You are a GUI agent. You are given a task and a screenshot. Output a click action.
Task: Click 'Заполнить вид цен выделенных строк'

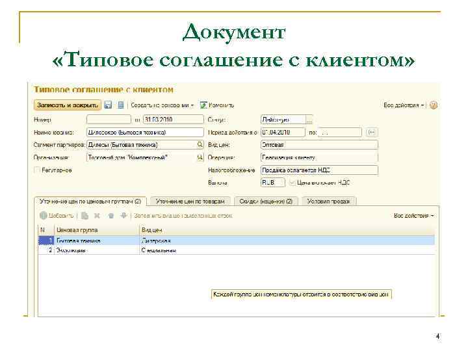click(183, 216)
